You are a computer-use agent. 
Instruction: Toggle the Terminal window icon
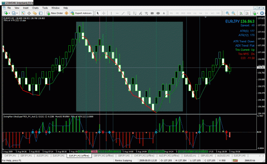coord(41,13)
